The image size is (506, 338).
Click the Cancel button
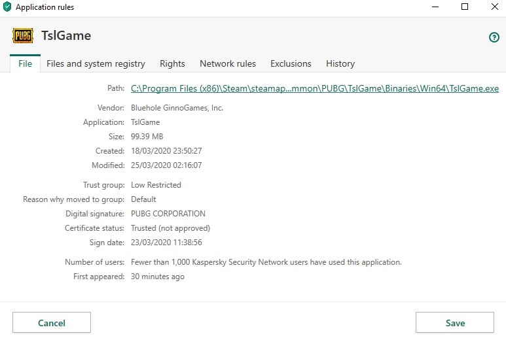pos(52,322)
